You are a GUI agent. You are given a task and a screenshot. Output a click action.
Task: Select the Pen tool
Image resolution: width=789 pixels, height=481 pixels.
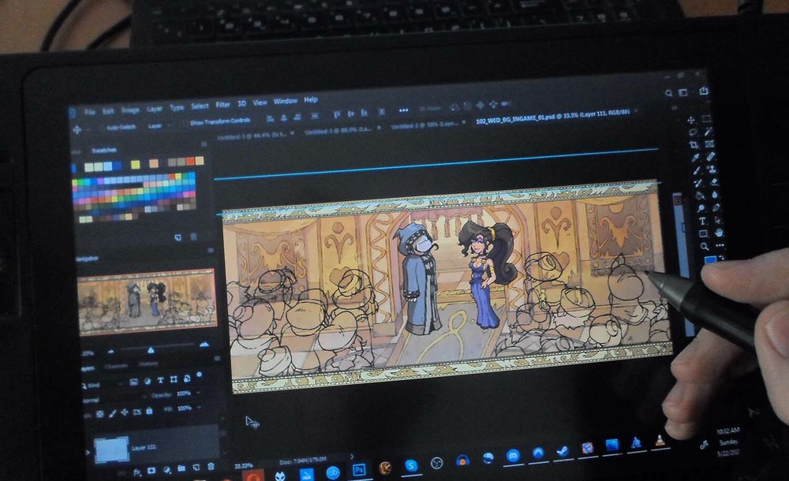coord(716,207)
